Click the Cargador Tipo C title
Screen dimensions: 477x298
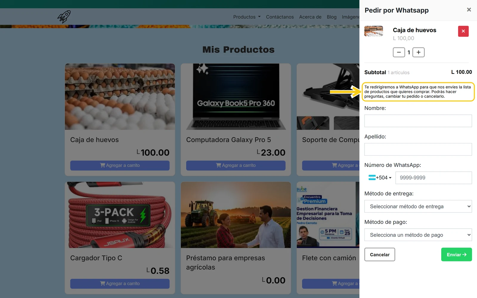96,258
